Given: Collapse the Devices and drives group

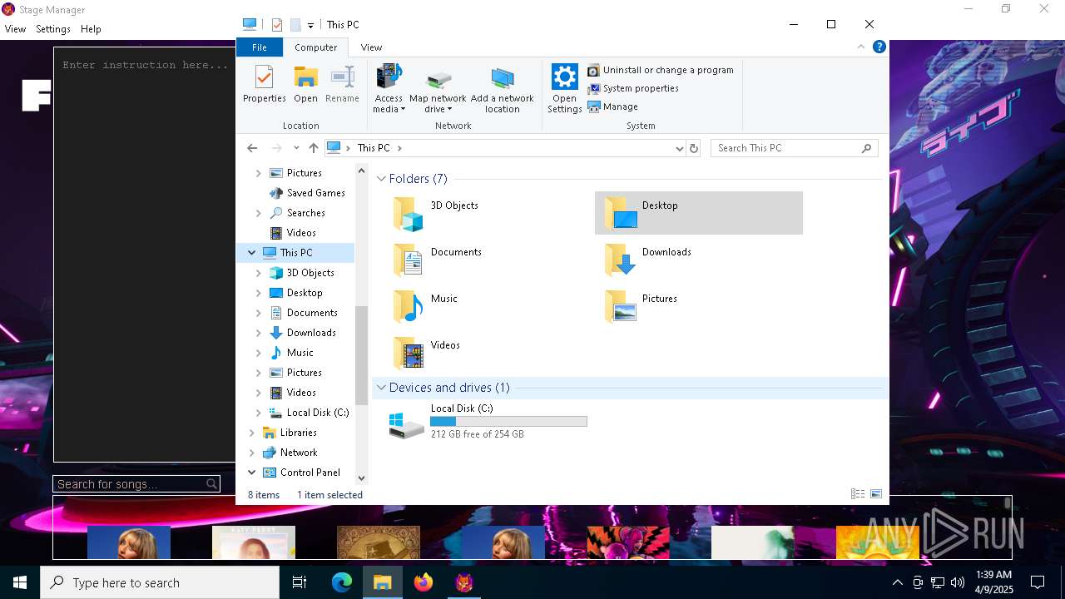Looking at the screenshot, I should click(x=381, y=388).
